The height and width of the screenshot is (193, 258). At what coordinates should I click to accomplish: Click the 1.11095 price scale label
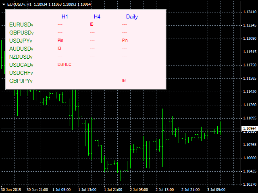(x=250, y=118)
